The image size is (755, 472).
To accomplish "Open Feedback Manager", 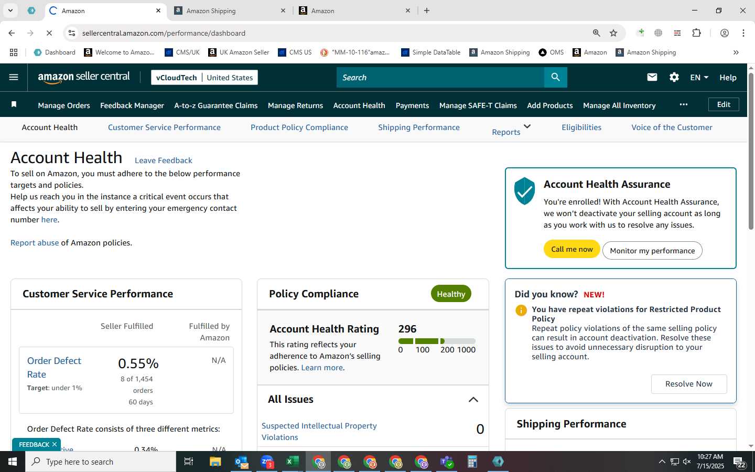I will (132, 105).
